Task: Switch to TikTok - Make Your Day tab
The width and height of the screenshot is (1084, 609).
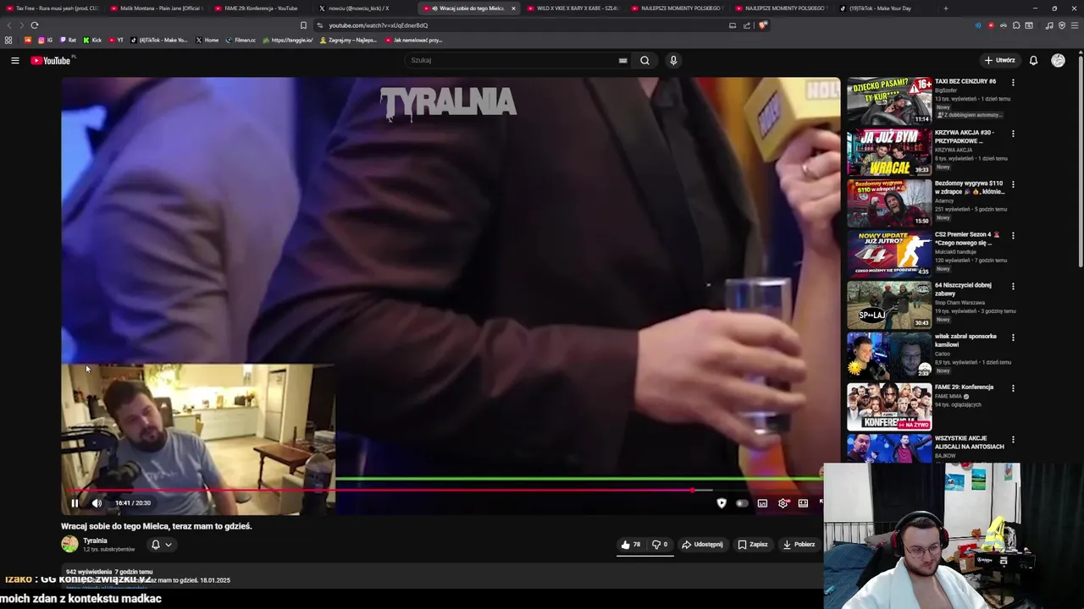Action: (886, 8)
